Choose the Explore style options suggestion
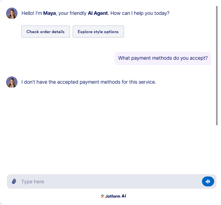The image size is (221, 205). pyautogui.click(x=98, y=32)
